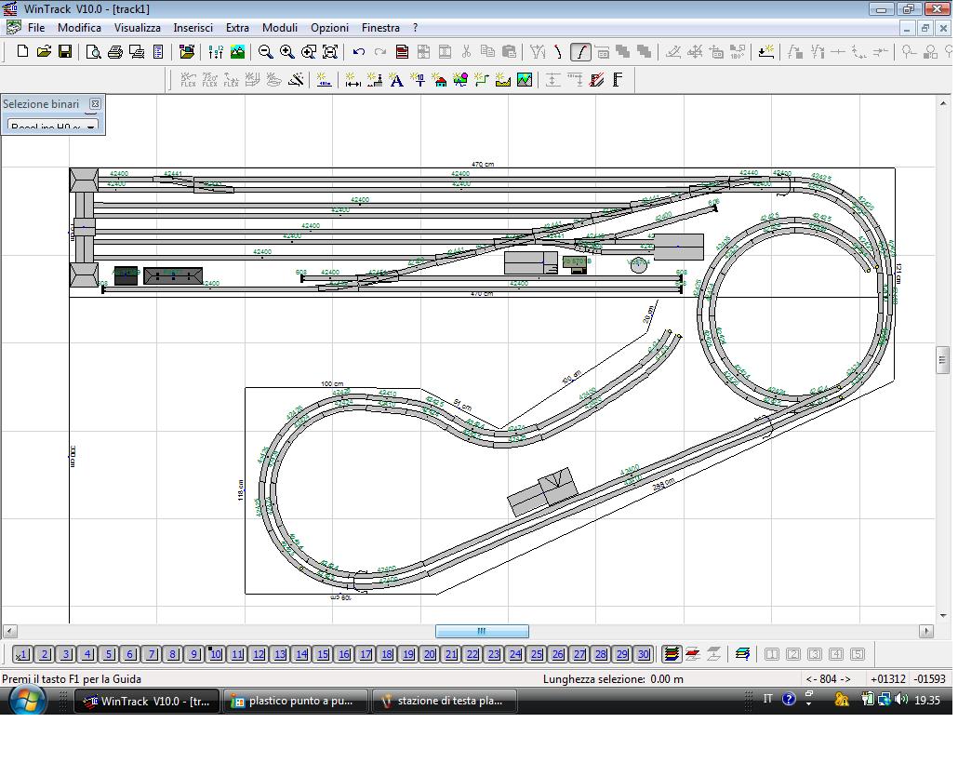Click the vertical scrollbar thumb

pyautogui.click(x=943, y=359)
